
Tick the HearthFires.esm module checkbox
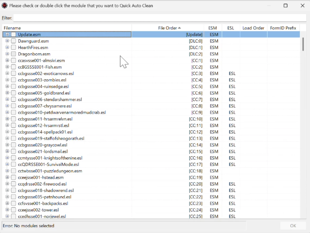point(13,47)
